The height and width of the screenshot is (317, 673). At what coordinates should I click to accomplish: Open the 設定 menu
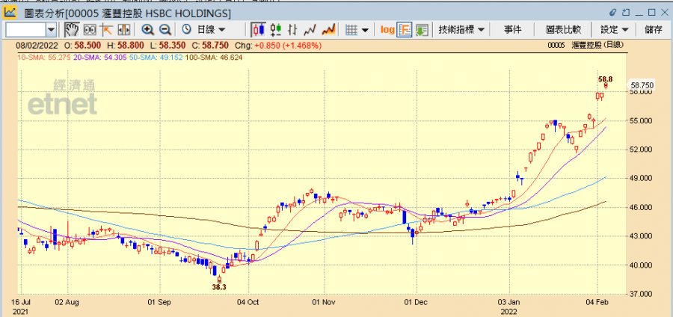pyautogui.click(x=614, y=30)
